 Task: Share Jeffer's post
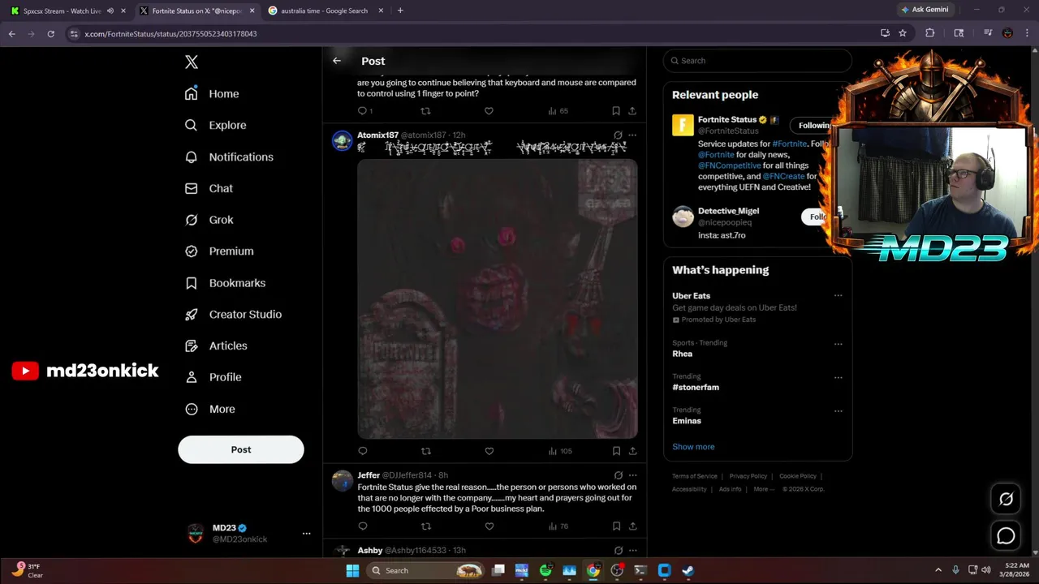(x=632, y=526)
